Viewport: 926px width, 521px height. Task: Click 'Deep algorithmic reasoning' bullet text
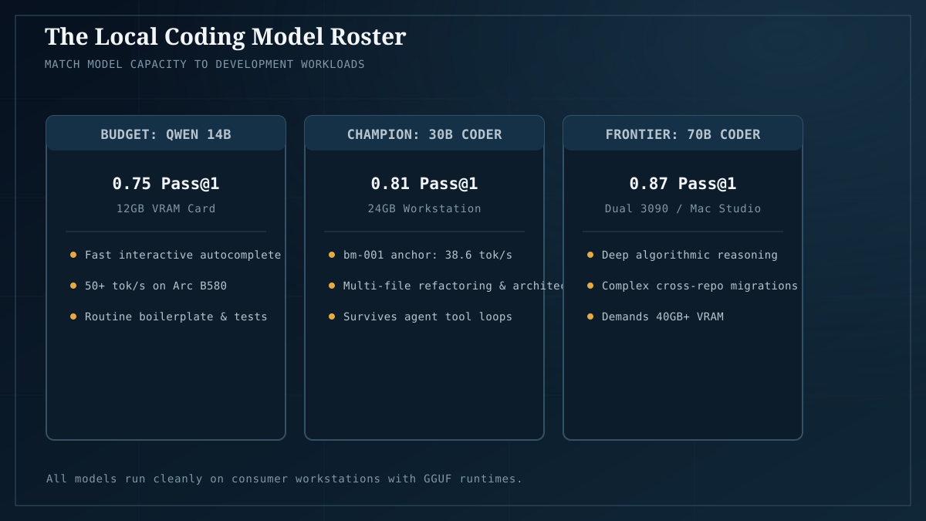click(x=690, y=255)
